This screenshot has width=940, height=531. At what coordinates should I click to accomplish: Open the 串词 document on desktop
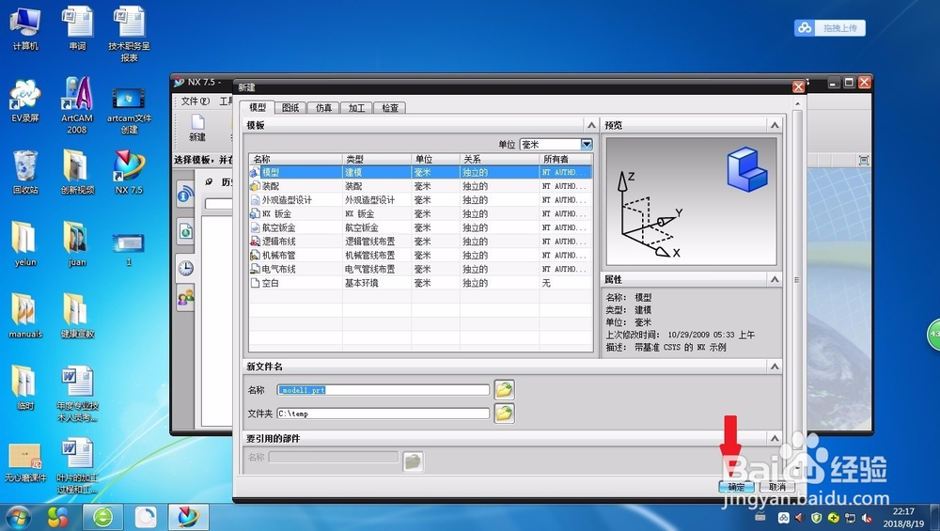tap(77, 27)
